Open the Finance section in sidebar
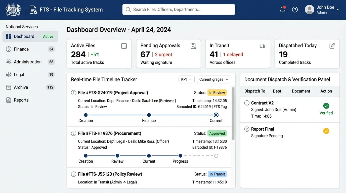Image resolution: width=346 pixels, height=193 pixels. (30, 49)
